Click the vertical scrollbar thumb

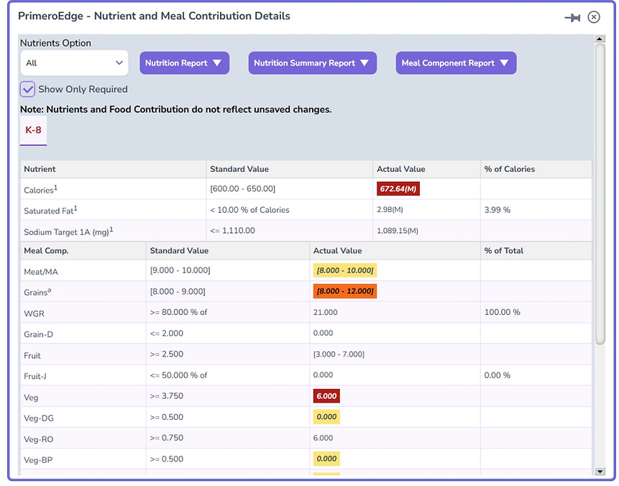coord(600,194)
